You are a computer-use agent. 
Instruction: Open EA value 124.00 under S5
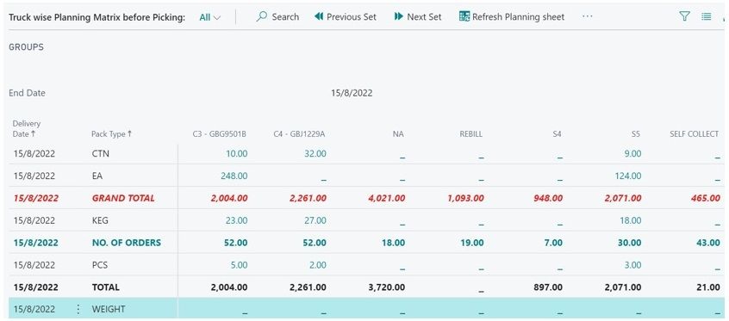(x=627, y=176)
